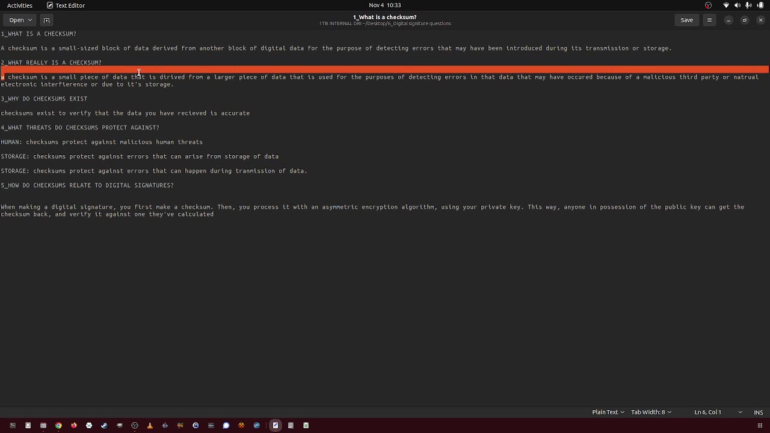
Task: Click the microphone indicator in top bar
Action: coord(749,5)
